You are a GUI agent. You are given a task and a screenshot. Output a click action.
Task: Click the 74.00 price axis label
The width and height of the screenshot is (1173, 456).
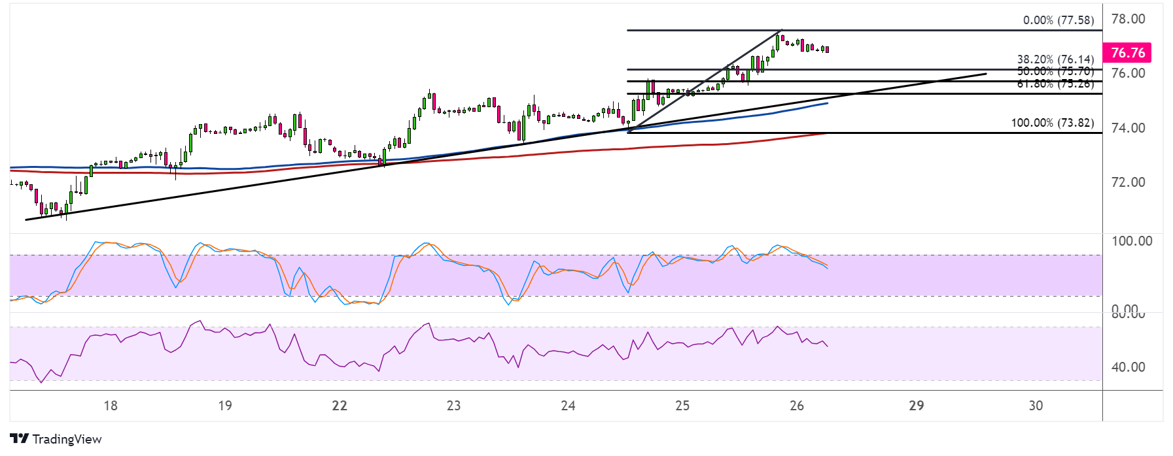pos(1129,128)
